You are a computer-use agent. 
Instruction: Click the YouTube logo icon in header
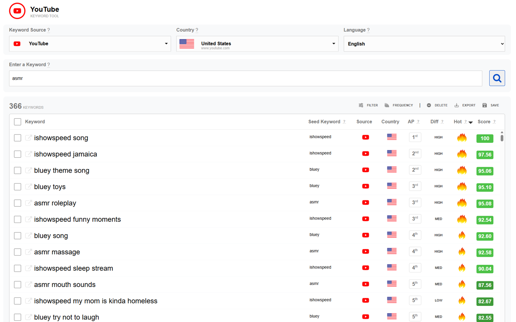[17, 11]
